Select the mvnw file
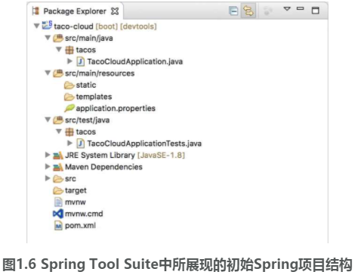This screenshot has width=364, height=278. (x=76, y=202)
